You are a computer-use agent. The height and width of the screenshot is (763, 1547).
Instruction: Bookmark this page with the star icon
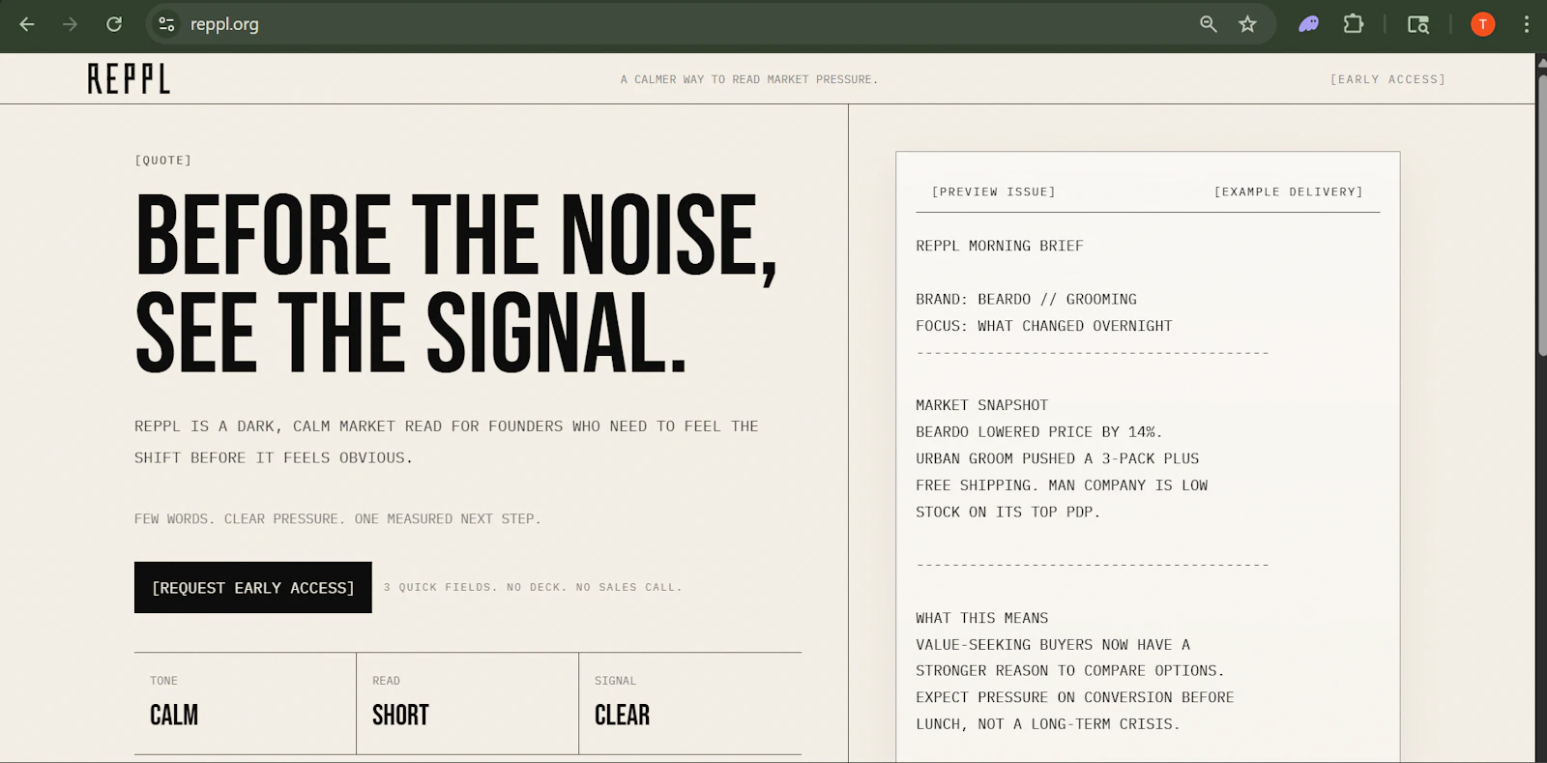[1248, 24]
